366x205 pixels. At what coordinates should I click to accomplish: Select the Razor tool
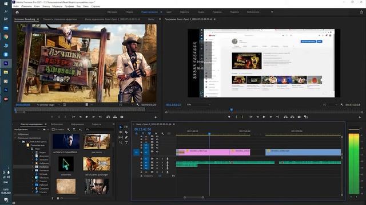(126, 132)
